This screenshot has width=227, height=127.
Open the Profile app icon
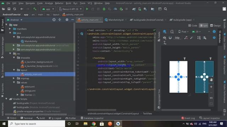pyautogui.click(x=115, y=9)
